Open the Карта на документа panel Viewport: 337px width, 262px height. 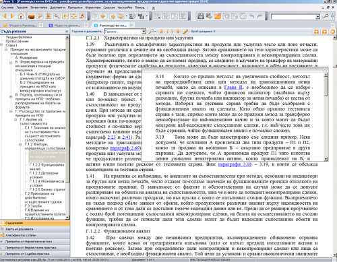coord(35,229)
